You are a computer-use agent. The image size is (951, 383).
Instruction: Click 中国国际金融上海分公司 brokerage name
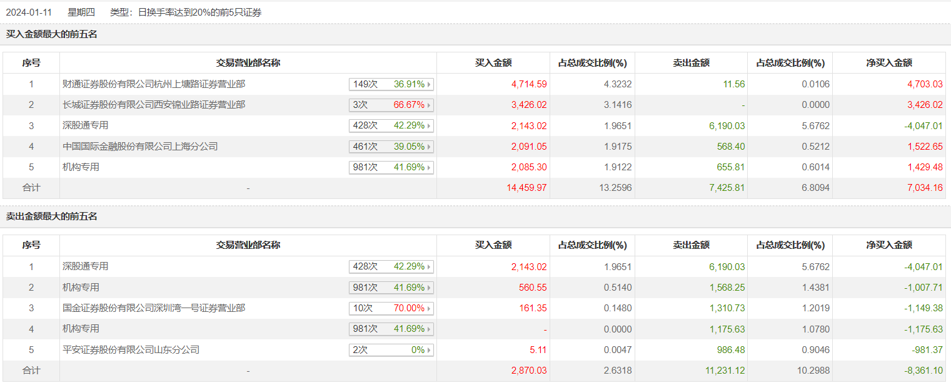coord(140,147)
